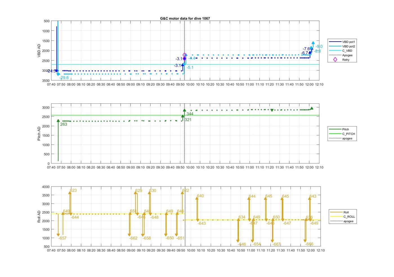This screenshot has height=277, width=394.
Task: Click the '-7.6' data label
Action: tap(306, 49)
